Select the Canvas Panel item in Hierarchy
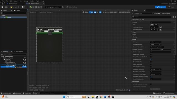Screen dimensions: 177x99 click(x=8, y=58)
